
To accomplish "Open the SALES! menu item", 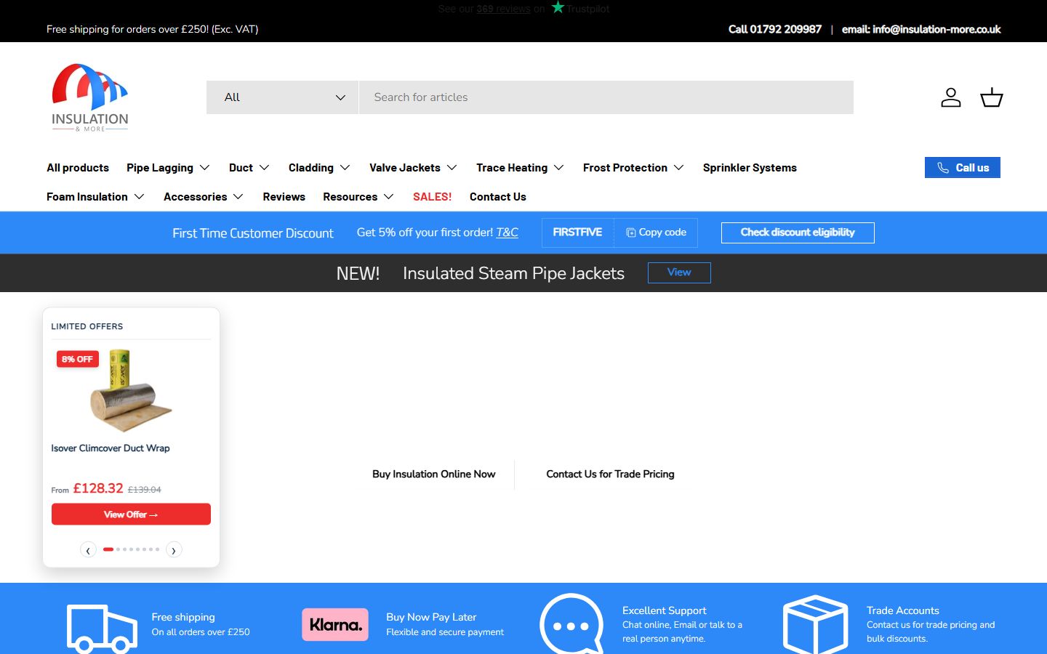I will pos(433,197).
